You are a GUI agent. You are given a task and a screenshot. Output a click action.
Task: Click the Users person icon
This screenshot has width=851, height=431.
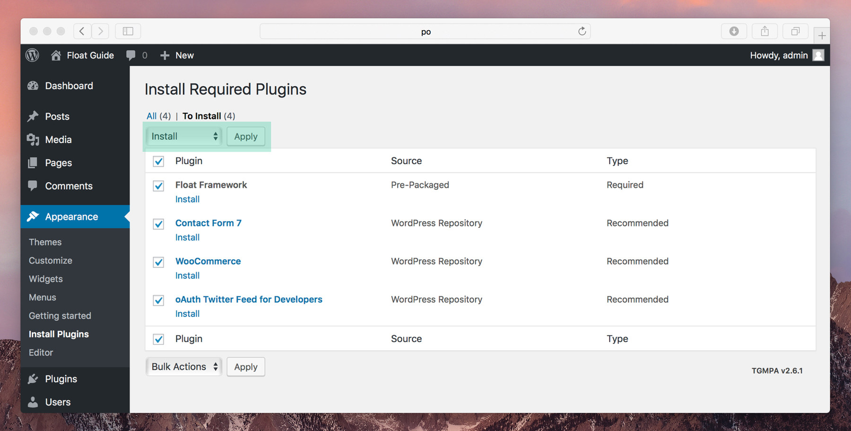pos(33,402)
